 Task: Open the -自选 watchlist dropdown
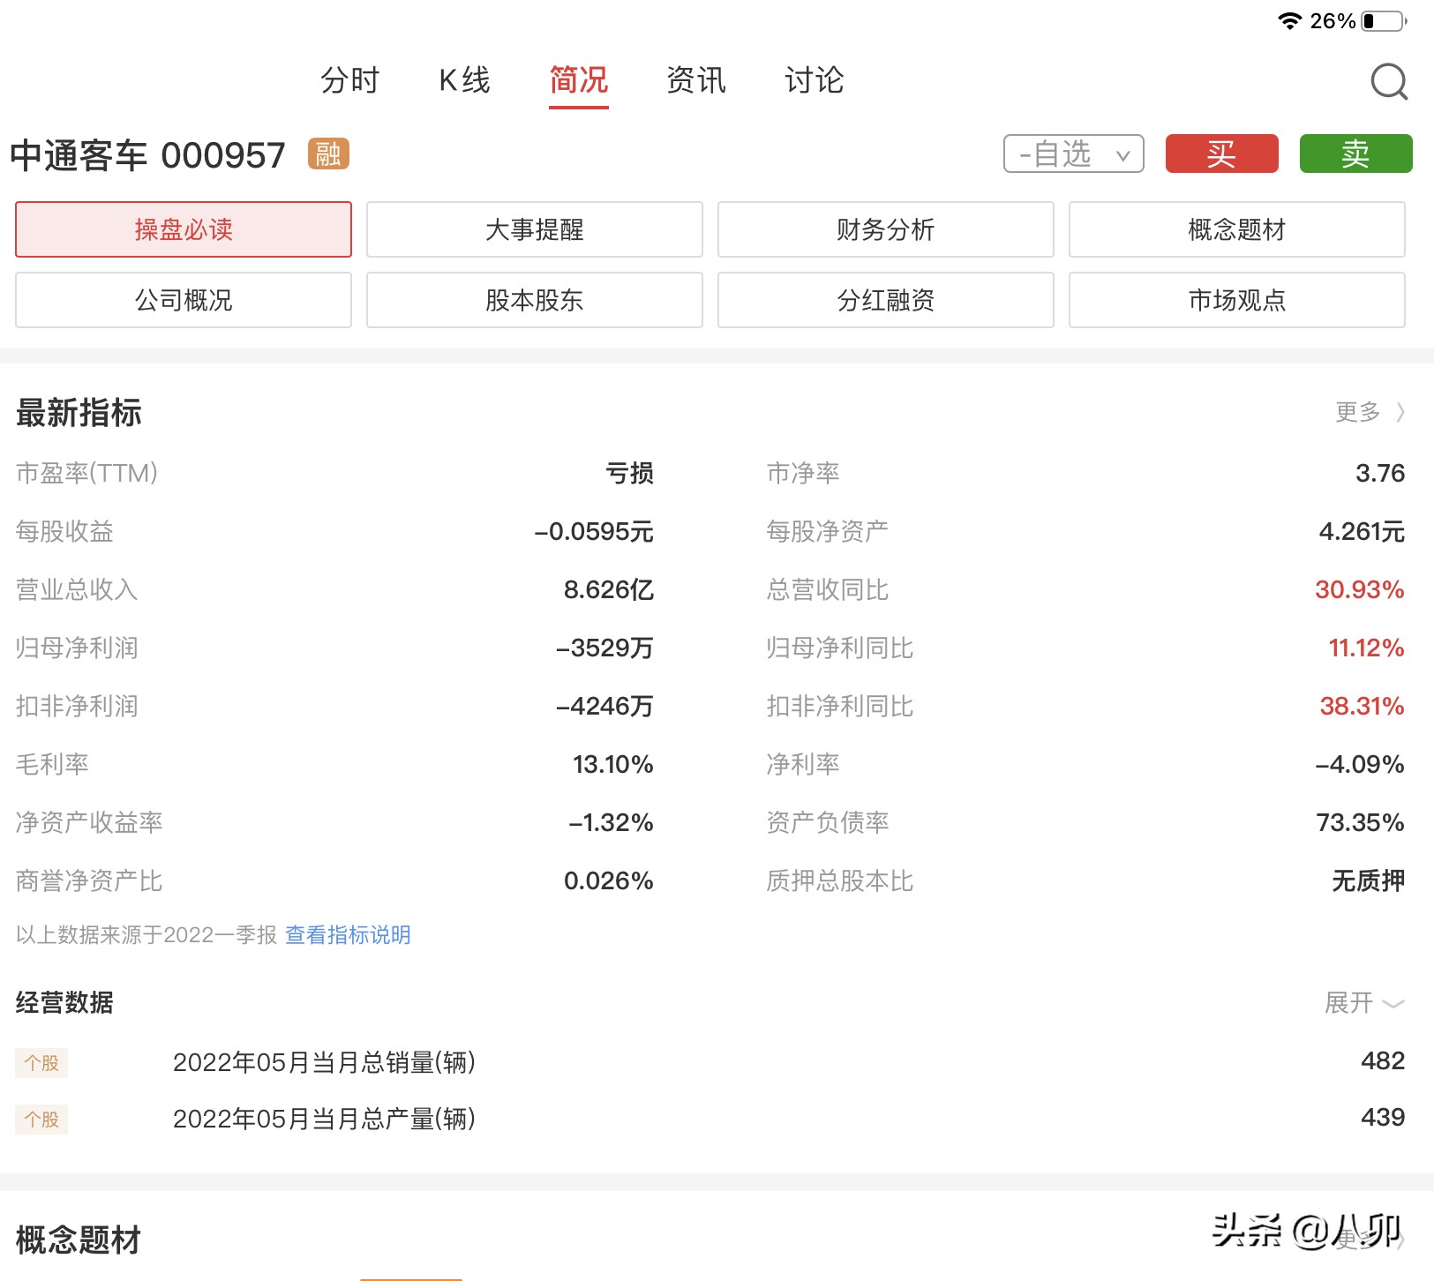coord(1073,154)
